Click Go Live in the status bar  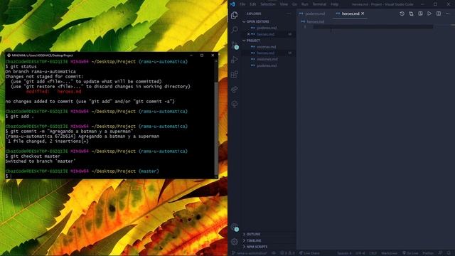click(x=410, y=253)
